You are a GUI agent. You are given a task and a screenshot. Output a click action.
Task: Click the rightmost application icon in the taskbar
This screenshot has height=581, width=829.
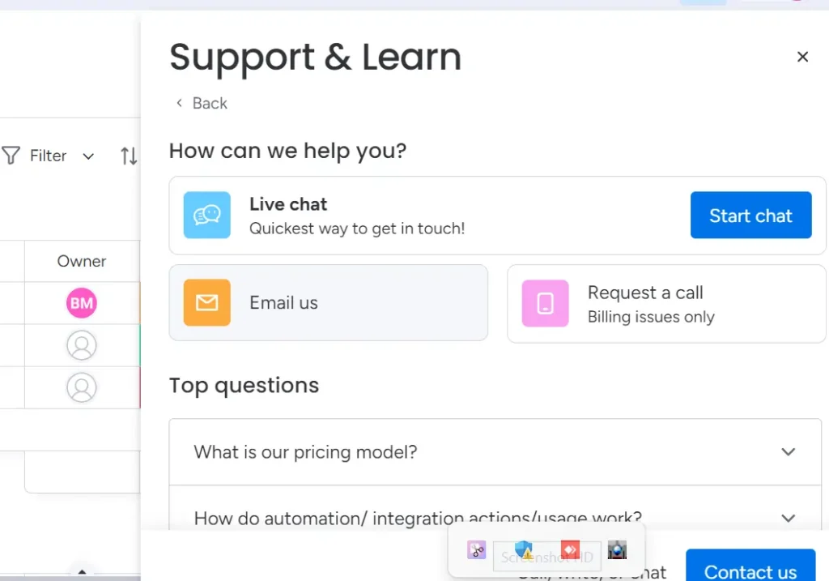[x=618, y=549]
